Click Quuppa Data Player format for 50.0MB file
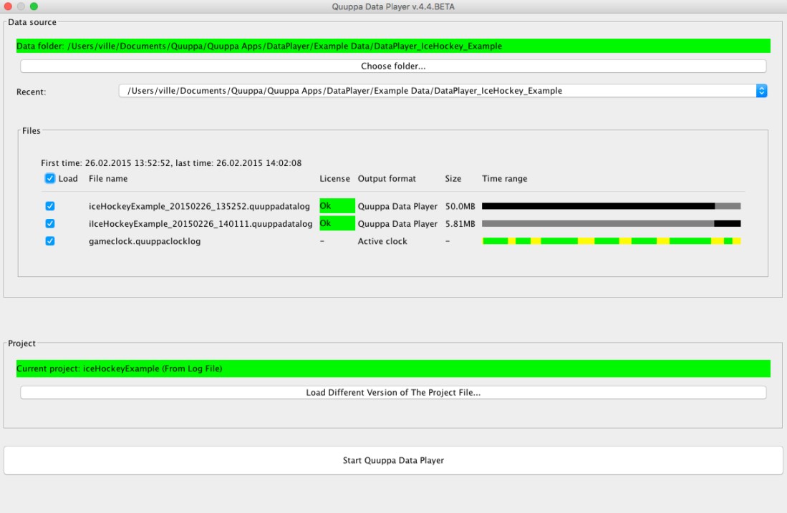Image resolution: width=787 pixels, height=513 pixels. coord(397,206)
